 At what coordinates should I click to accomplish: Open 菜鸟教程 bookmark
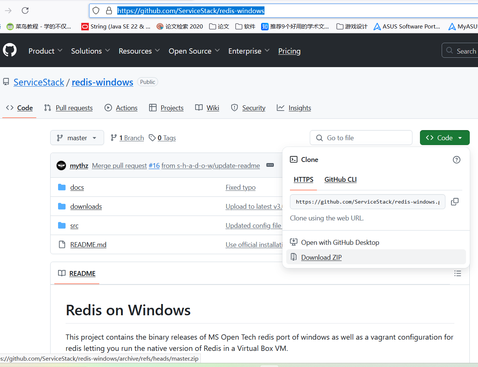tap(39, 26)
